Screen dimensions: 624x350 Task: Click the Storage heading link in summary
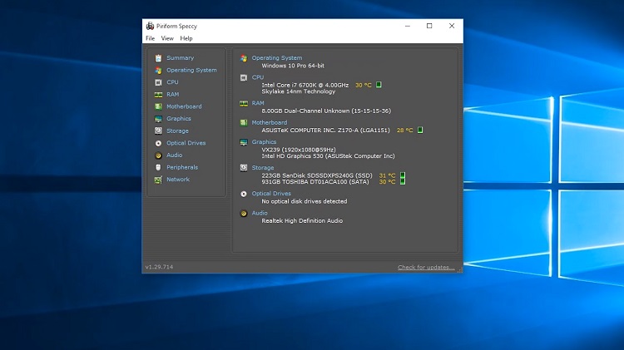point(263,168)
